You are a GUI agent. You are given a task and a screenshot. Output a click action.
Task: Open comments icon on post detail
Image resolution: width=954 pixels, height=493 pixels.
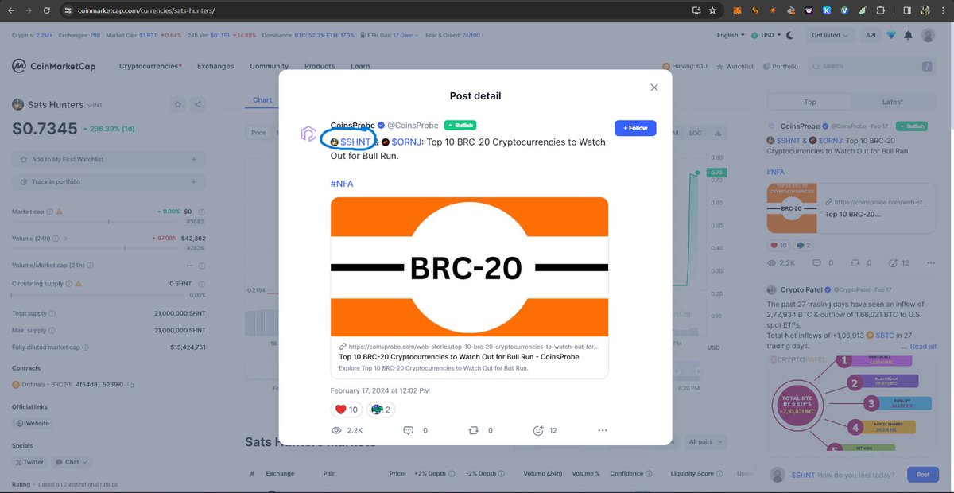(409, 430)
